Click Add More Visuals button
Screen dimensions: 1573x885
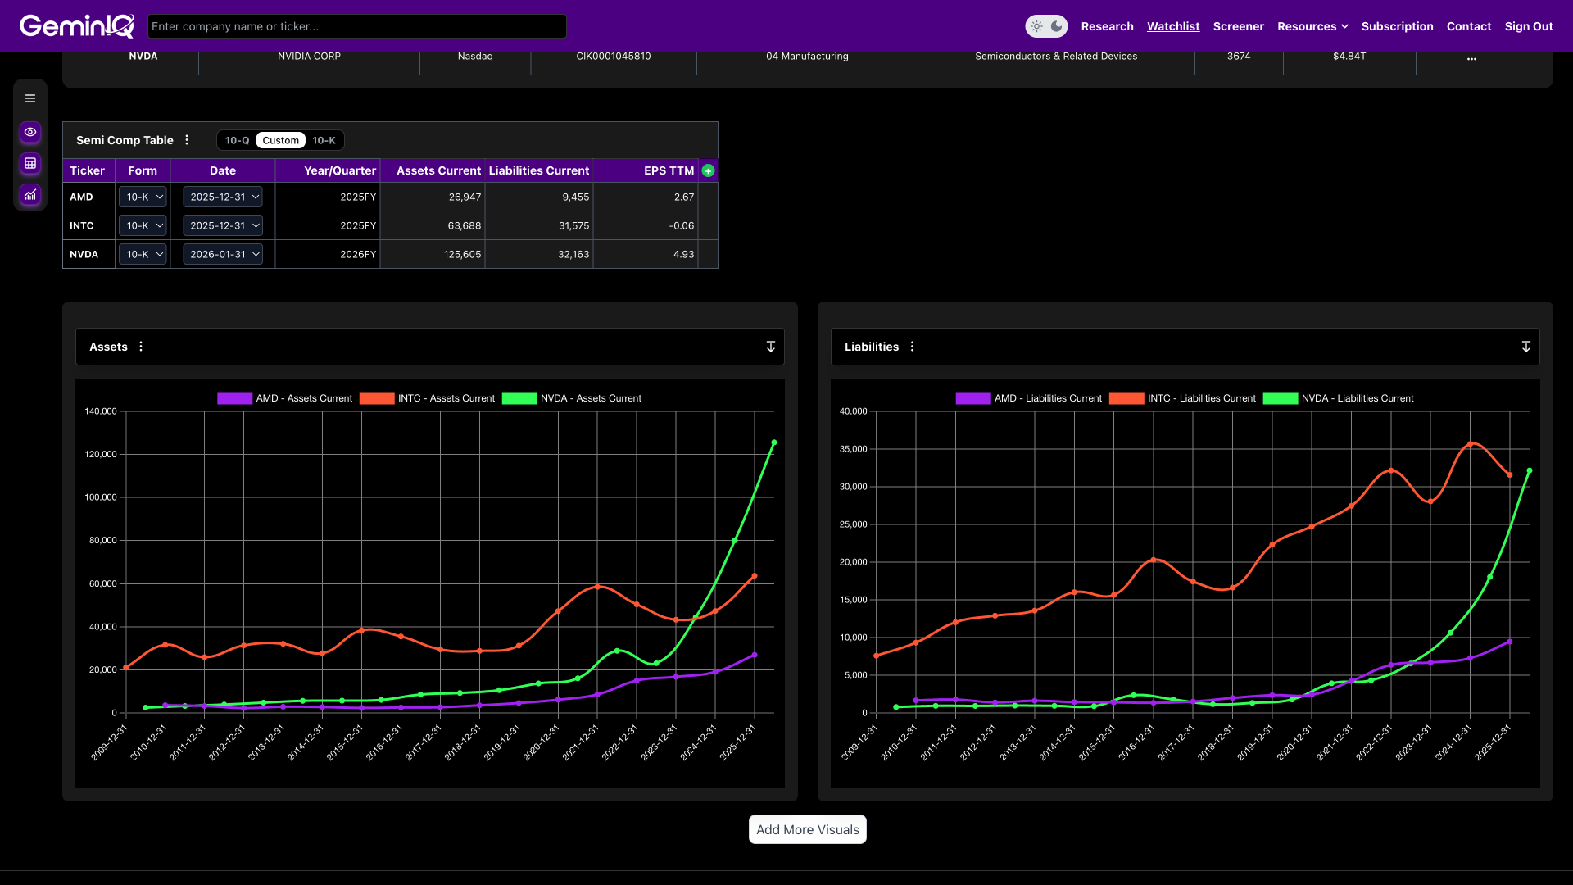tap(807, 829)
